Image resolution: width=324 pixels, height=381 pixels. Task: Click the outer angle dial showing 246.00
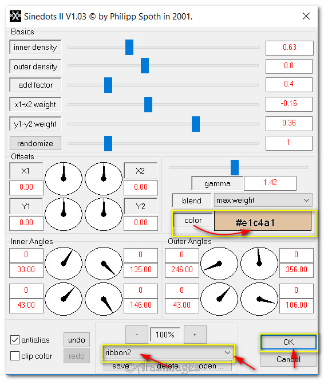click(x=219, y=264)
